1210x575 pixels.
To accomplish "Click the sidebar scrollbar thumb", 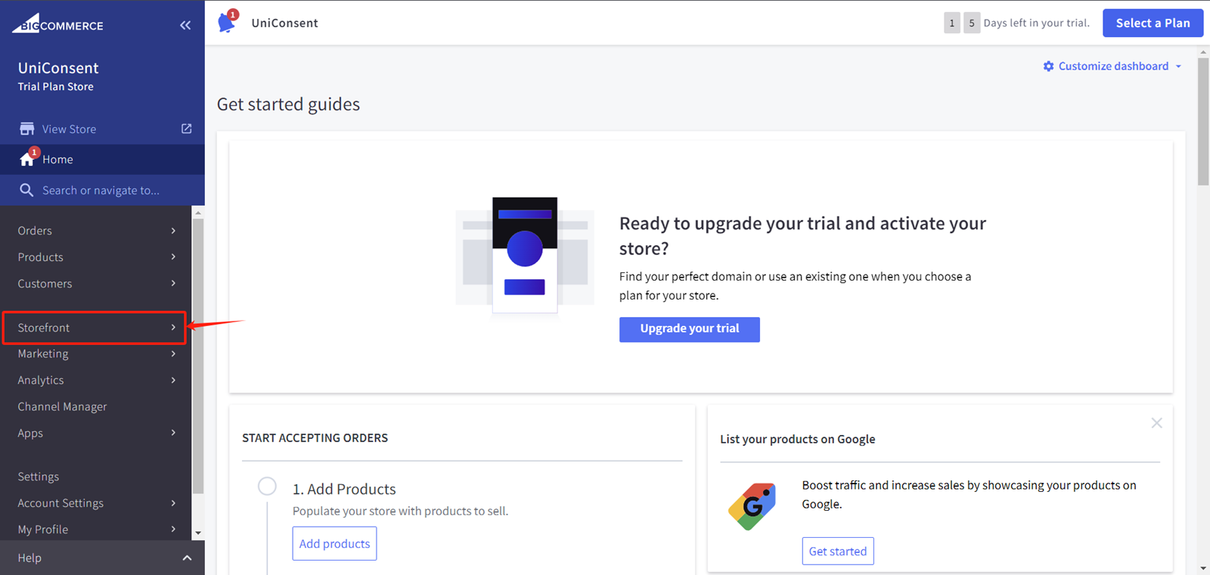I will tap(198, 356).
